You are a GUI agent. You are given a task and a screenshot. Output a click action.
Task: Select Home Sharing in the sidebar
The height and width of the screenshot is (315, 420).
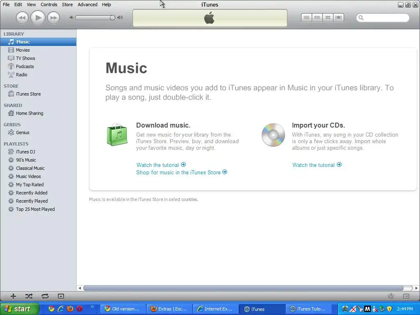[38, 113]
